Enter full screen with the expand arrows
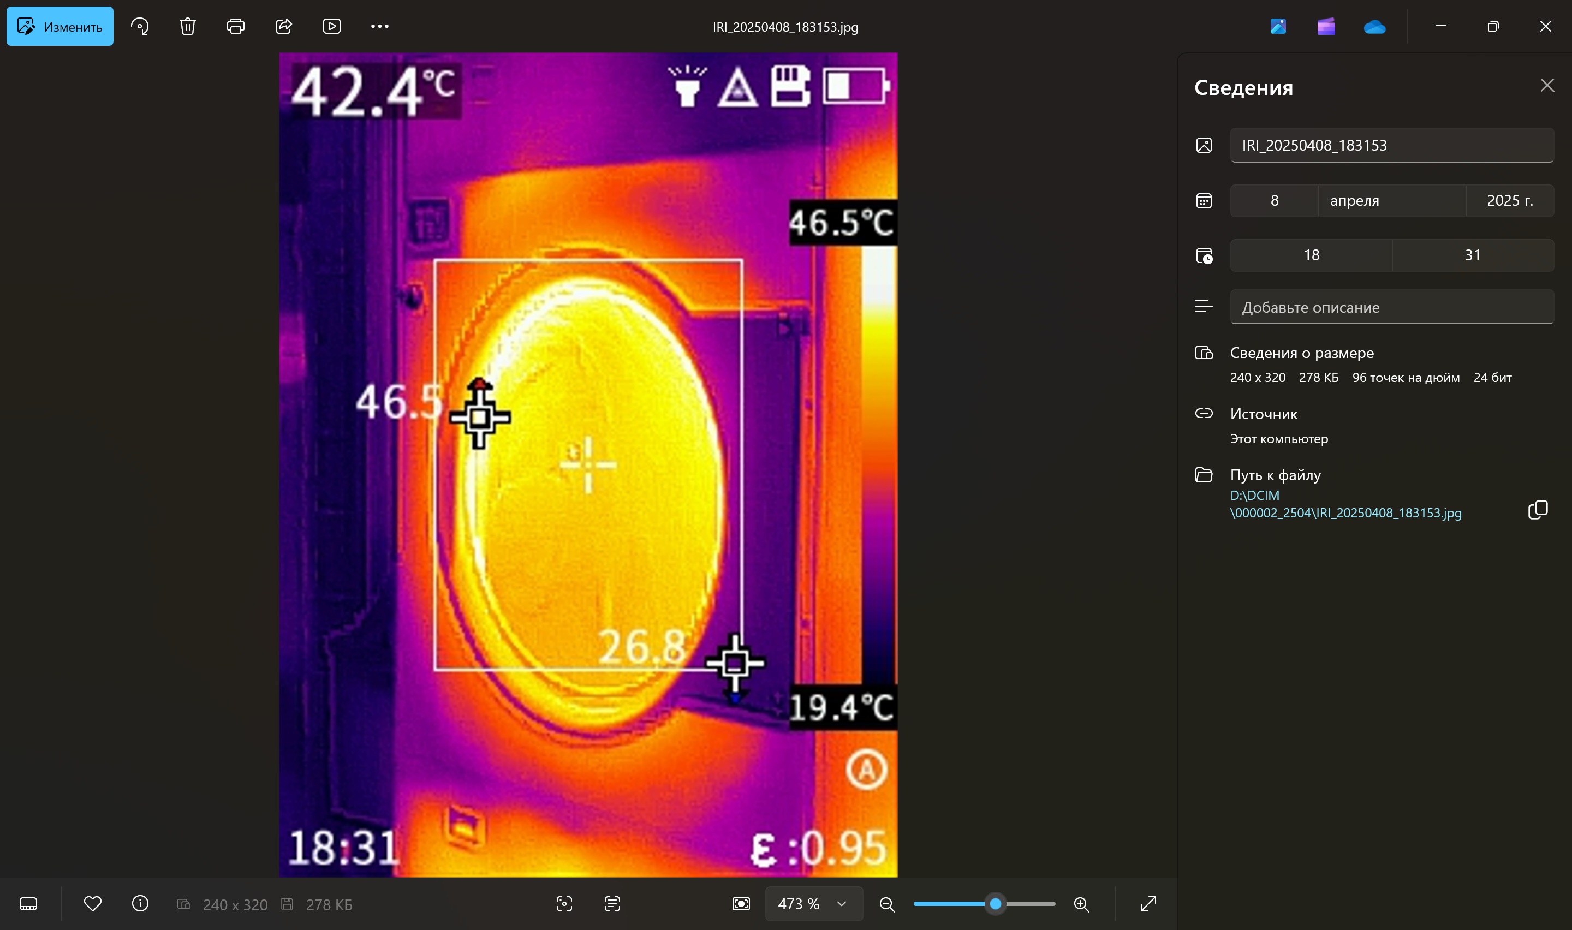 tap(1148, 904)
